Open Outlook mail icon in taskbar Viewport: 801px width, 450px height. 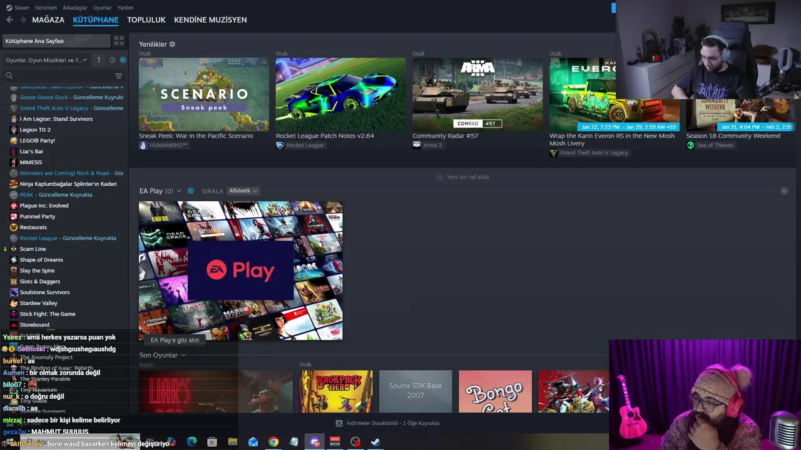click(253, 442)
